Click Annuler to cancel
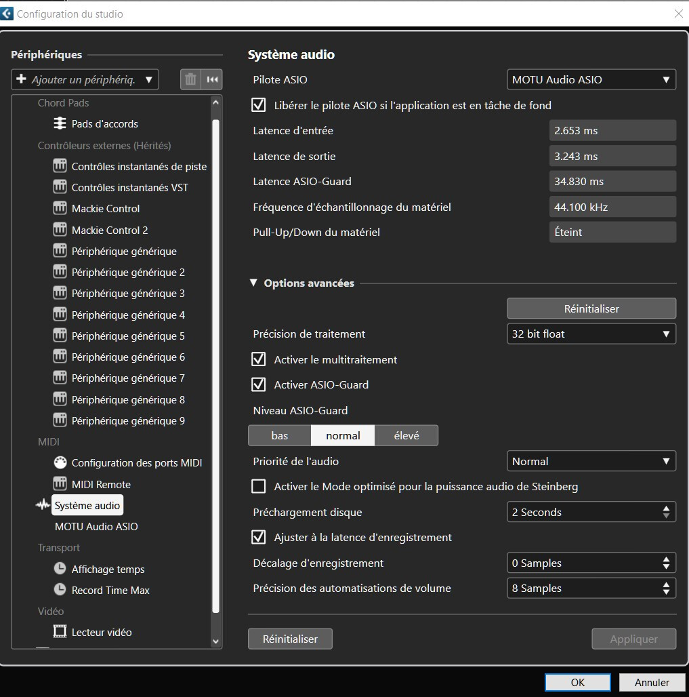Screen dimensions: 689x697 (652, 682)
